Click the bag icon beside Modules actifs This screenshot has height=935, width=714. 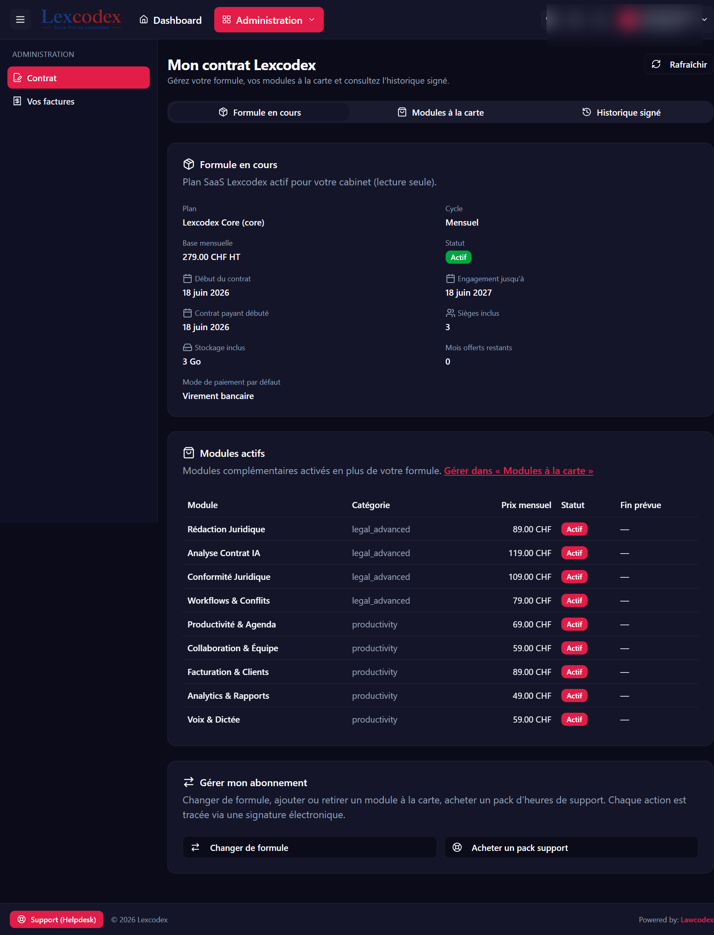(189, 453)
